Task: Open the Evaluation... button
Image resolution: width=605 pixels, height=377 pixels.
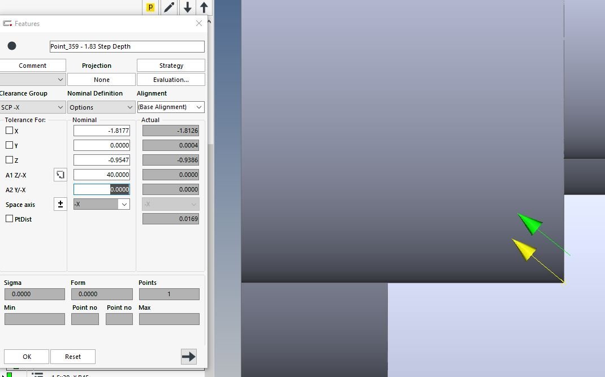Action: point(171,80)
